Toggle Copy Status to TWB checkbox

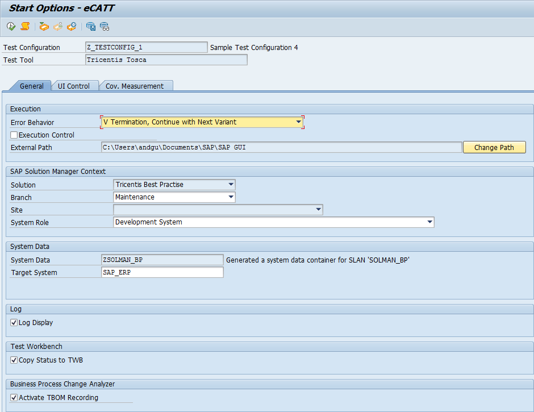[x=14, y=360]
